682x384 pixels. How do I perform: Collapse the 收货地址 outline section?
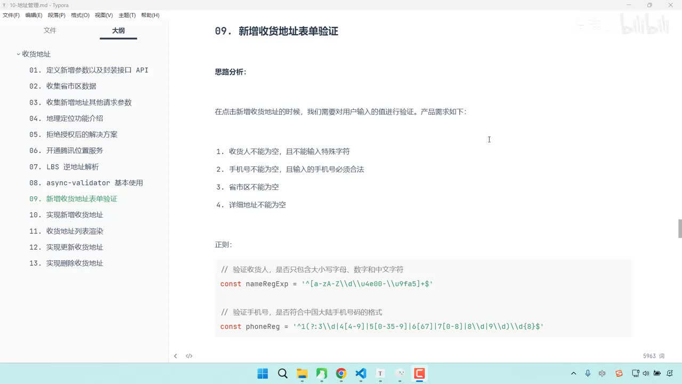[x=19, y=54]
